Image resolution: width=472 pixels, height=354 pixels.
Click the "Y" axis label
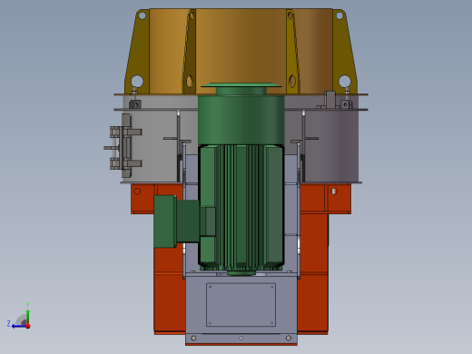pyautogui.click(x=27, y=305)
